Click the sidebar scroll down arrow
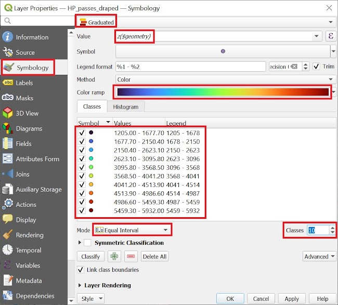 (71, 300)
